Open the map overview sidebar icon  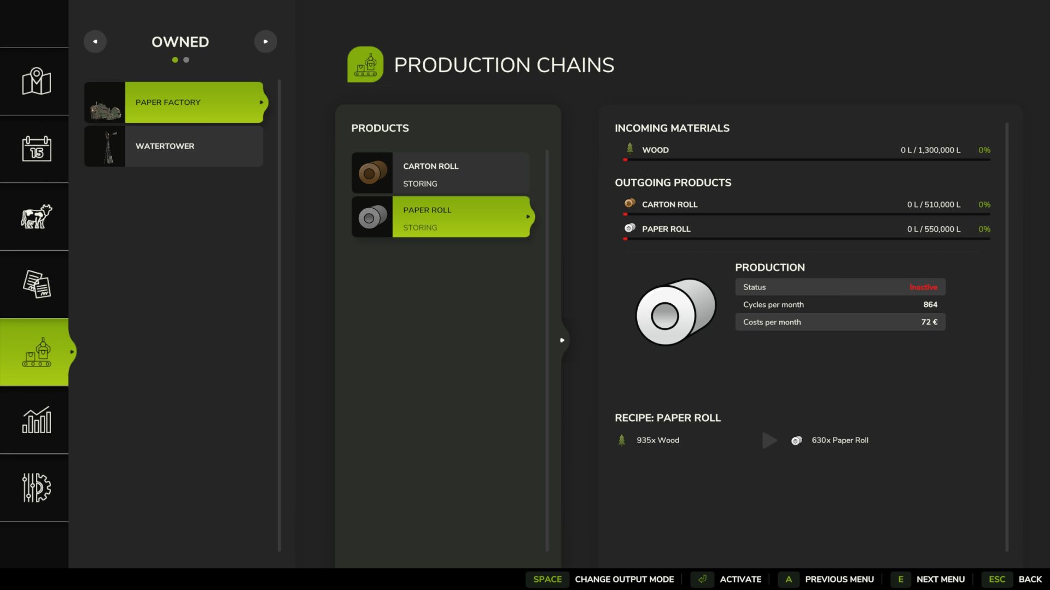(36, 81)
